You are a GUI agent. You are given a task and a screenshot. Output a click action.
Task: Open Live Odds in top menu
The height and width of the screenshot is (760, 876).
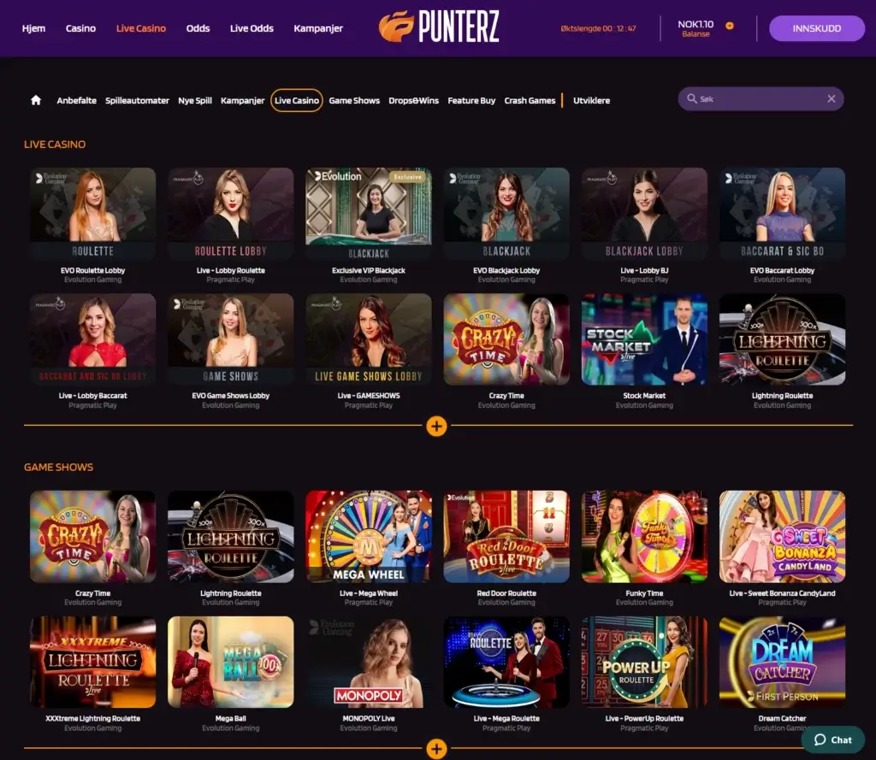coord(252,28)
